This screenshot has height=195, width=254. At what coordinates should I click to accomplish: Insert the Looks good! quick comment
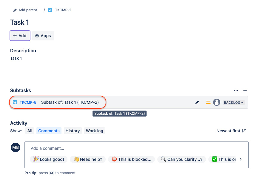(x=48, y=159)
